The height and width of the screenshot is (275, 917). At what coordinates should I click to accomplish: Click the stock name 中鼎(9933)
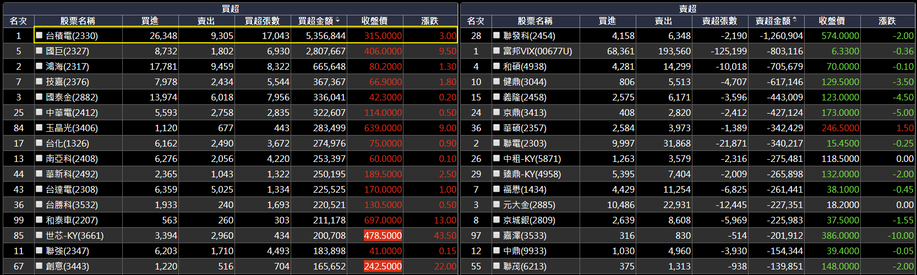(525, 251)
